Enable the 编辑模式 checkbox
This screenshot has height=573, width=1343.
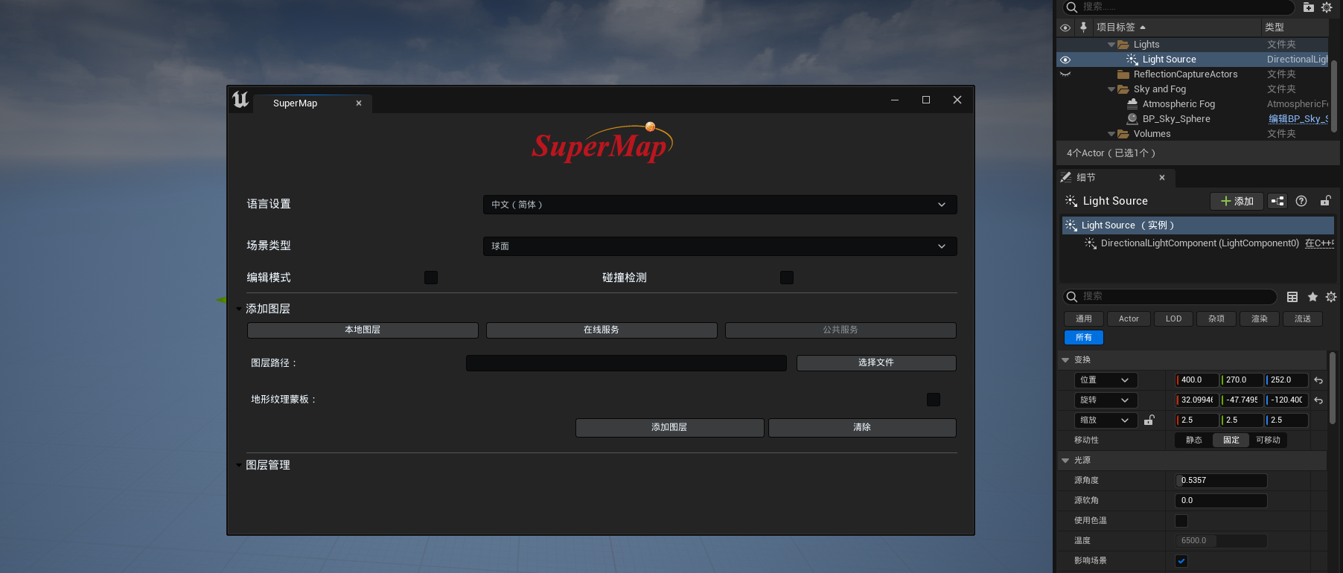431,278
